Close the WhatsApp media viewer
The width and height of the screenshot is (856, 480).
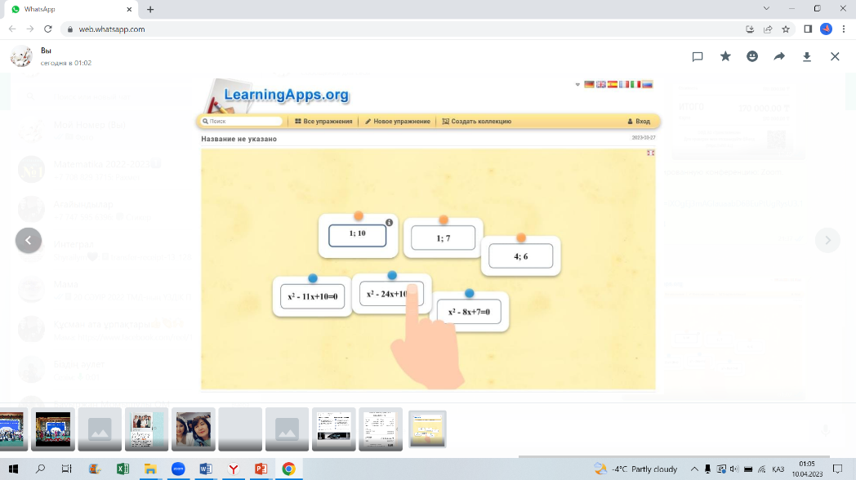click(835, 56)
